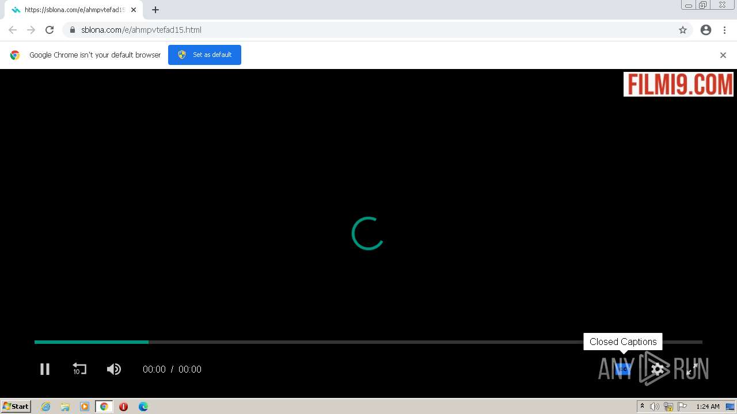
Task: Go back to previous page
Action: coord(13,30)
